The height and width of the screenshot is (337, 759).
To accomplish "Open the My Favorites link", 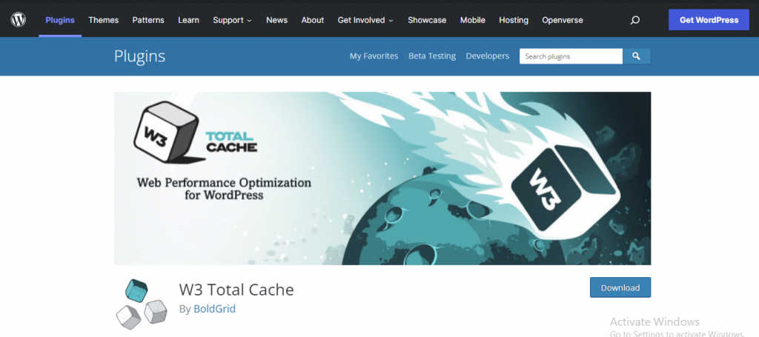I will pos(374,56).
